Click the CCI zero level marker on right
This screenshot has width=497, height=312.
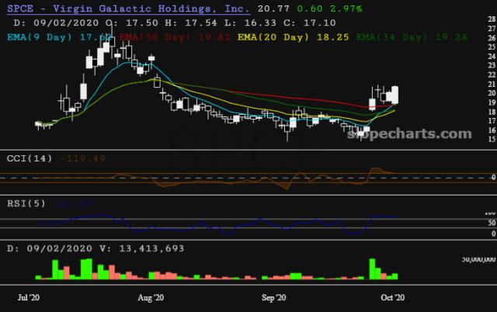[x=493, y=177]
